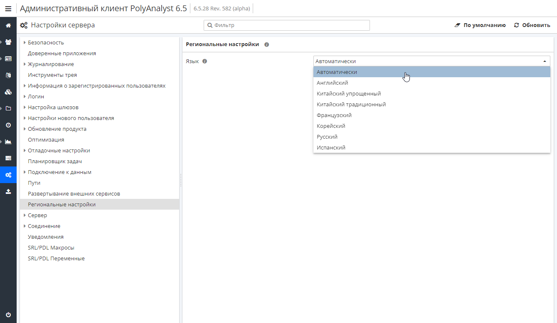Click the Административный клиент PolyAnalyst 6.5 title
557x323 pixels.
[x=104, y=8]
